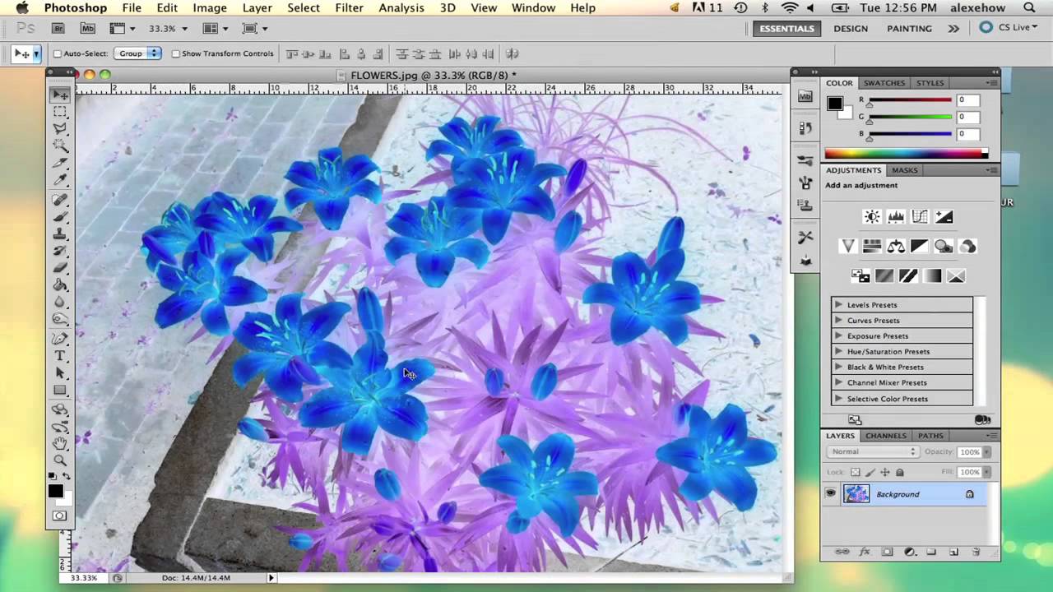This screenshot has height=592, width=1053.
Task: Enable Show Transform Controls checkbox
Action: (x=176, y=54)
